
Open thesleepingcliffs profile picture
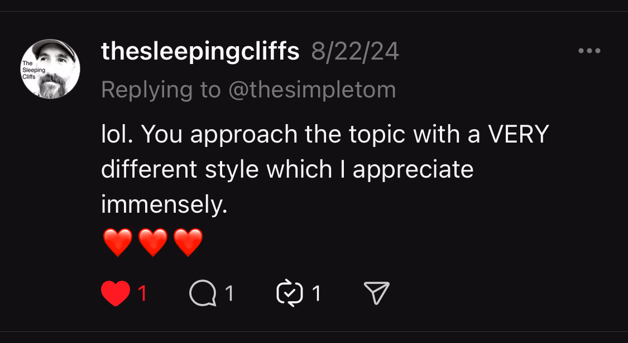coord(50,69)
